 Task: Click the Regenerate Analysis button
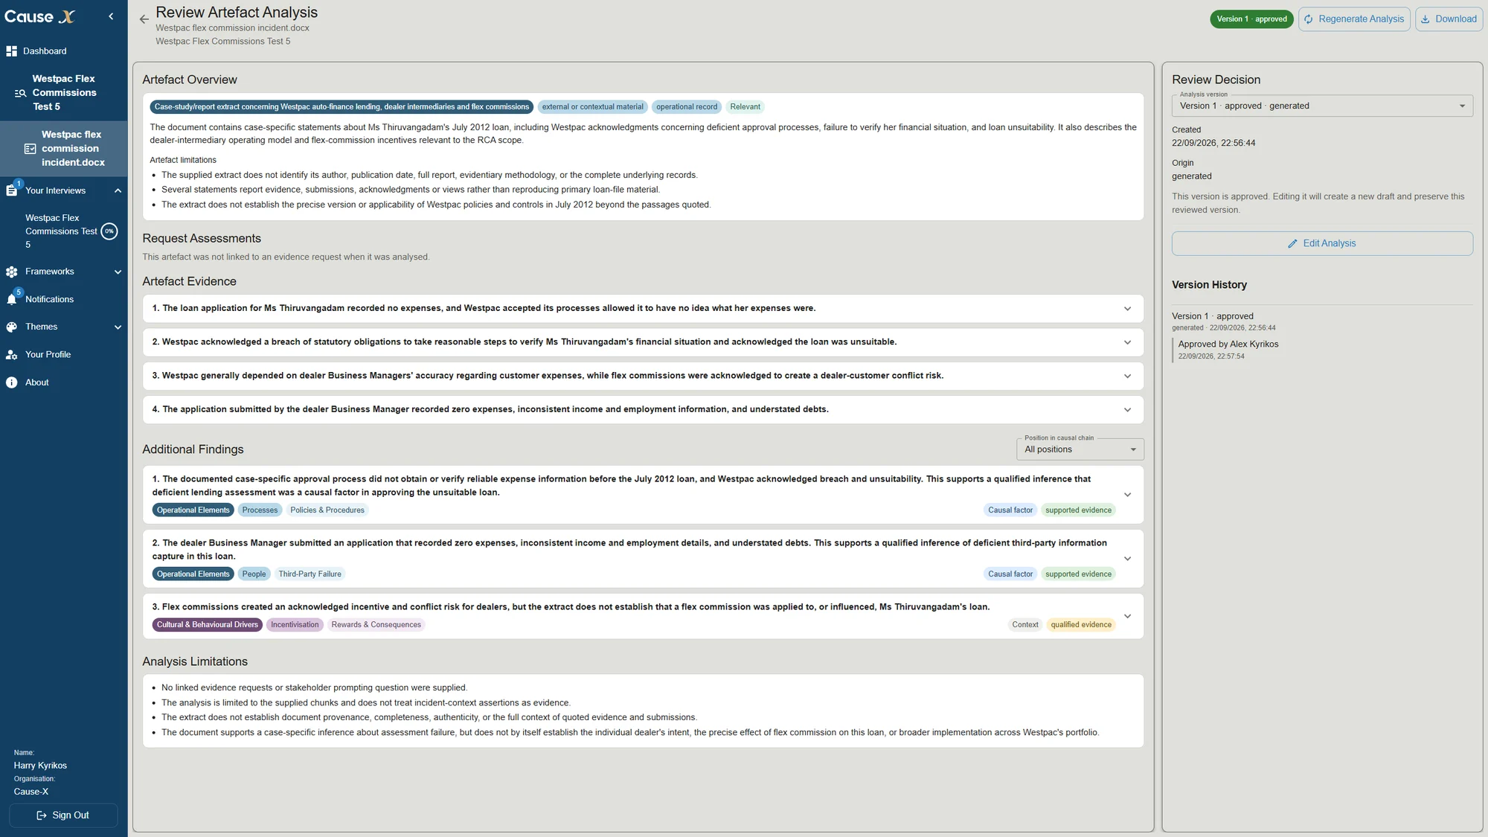tap(1354, 19)
